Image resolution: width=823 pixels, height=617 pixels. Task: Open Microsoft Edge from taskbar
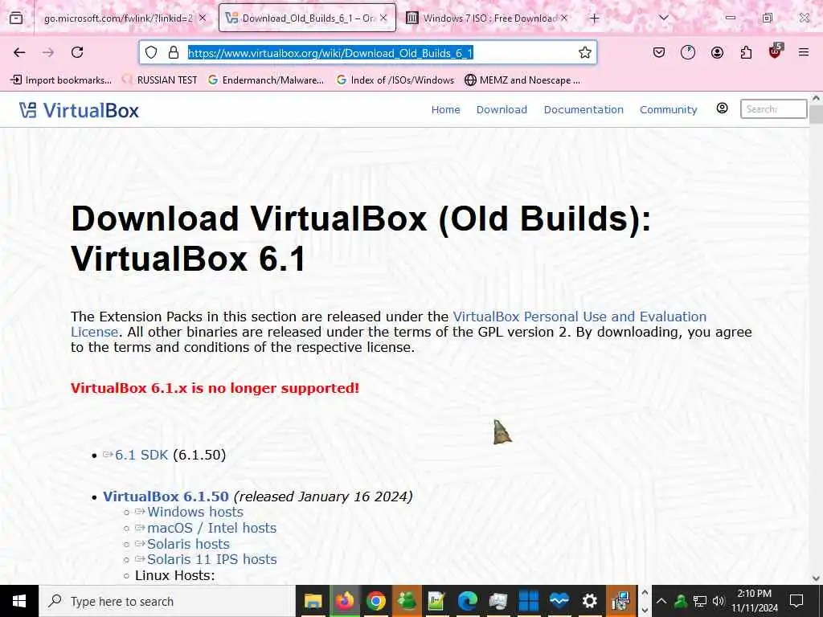(467, 601)
